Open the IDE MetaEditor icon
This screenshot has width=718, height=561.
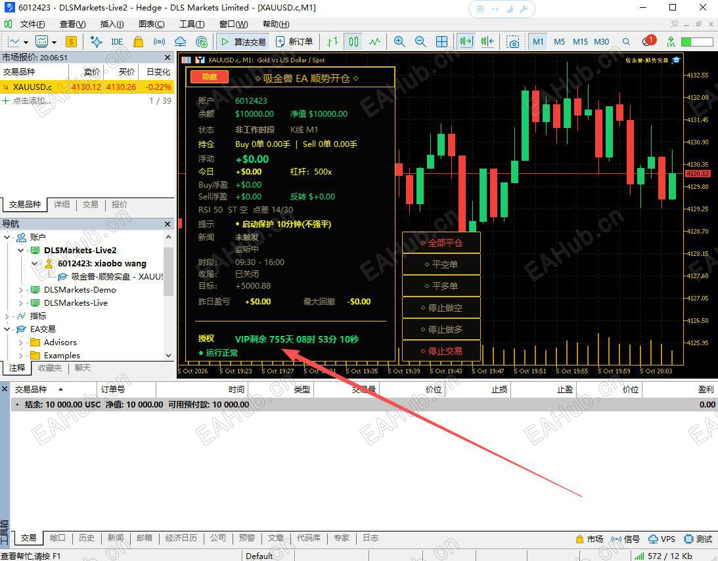click(117, 42)
